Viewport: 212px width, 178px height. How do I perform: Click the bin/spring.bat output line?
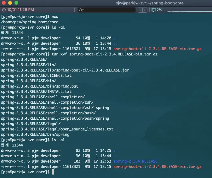[x=39, y=86]
